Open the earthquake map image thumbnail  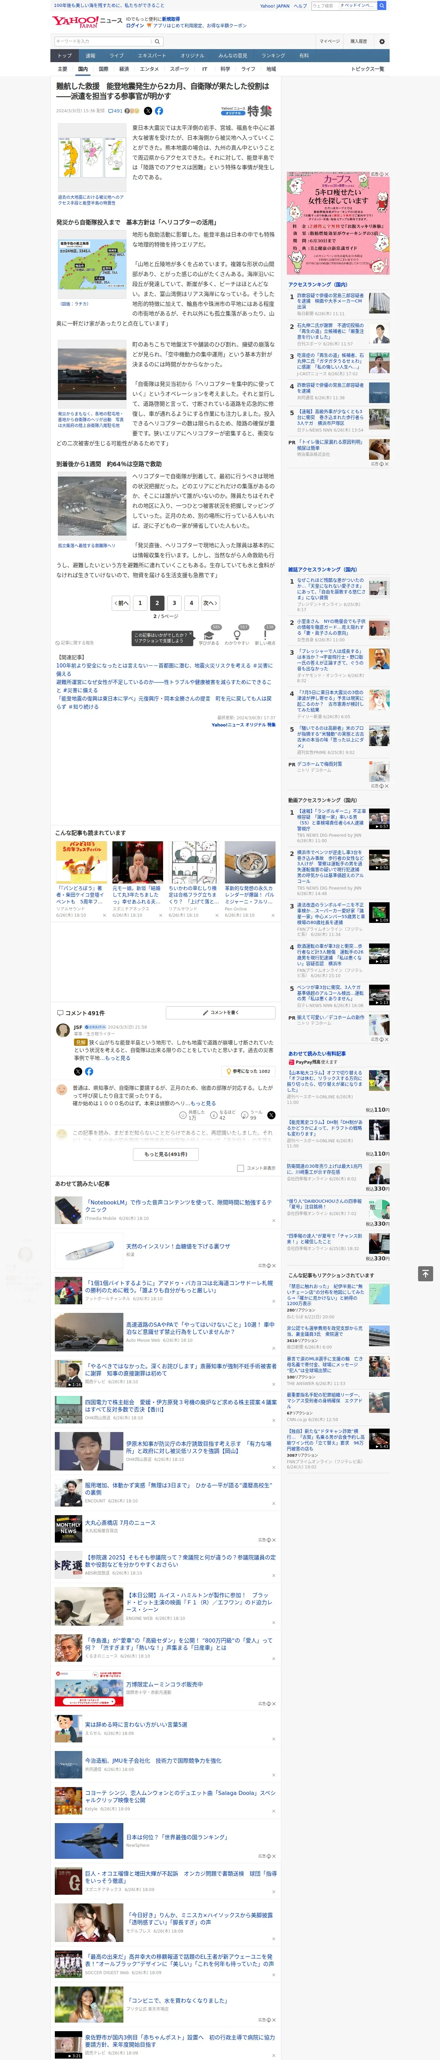pos(92,158)
